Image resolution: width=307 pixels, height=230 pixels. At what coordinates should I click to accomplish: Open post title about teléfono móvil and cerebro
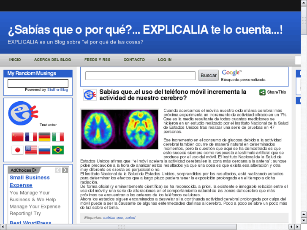pyautogui.click(x=173, y=95)
